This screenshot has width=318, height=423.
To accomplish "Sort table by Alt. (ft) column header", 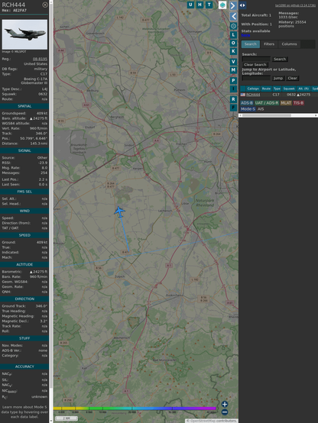I will [x=303, y=89].
